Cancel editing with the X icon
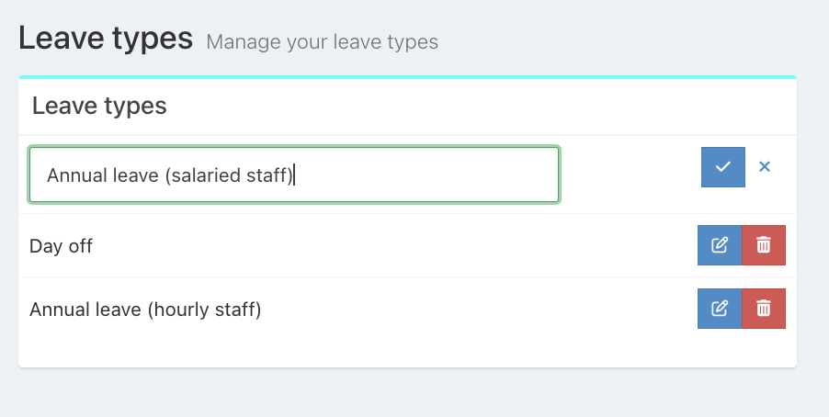 coord(764,167)
